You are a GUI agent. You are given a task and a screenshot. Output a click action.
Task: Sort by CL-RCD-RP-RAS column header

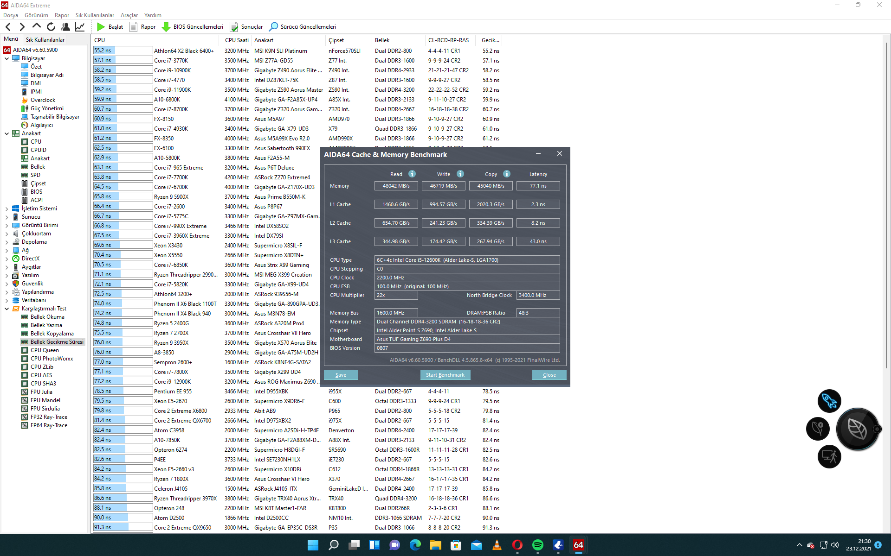click(x=451, y=40)
